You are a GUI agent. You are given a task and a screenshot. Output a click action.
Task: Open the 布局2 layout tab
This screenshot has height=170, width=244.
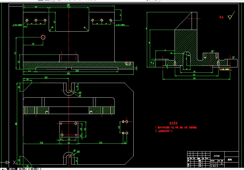pos(34,169)
